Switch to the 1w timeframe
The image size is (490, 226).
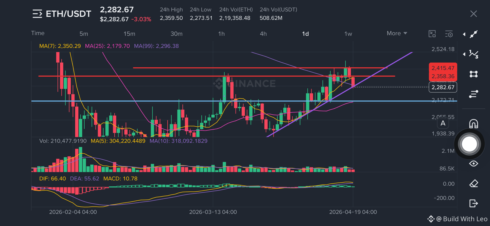[348, 34]
